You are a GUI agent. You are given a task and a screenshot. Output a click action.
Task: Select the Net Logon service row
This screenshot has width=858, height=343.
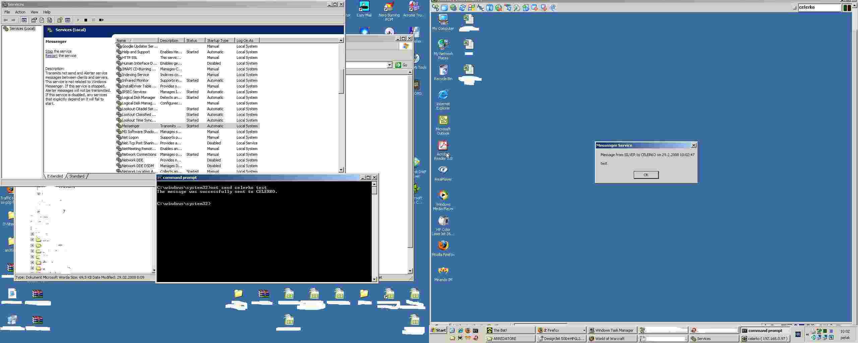pos(187,137)
